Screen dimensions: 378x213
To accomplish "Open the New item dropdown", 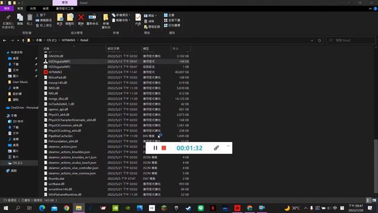I will [x=121, y=15].
